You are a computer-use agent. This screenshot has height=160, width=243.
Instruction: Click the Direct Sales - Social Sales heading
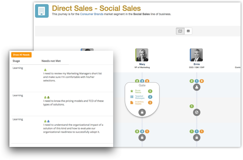pos(96,8)
